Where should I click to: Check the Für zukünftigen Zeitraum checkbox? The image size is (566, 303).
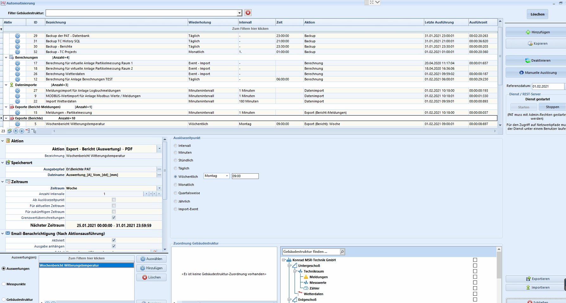[x=114, y=212]
